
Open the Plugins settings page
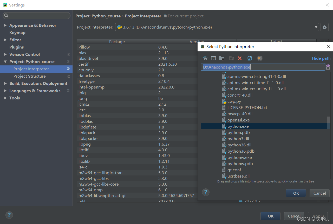click(x=16, y=47)
